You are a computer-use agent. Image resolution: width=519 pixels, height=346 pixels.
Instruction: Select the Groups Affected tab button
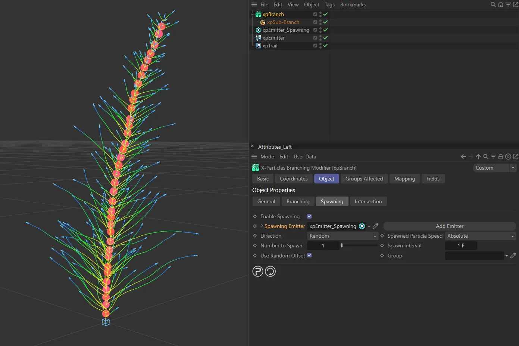coord(364,179)
